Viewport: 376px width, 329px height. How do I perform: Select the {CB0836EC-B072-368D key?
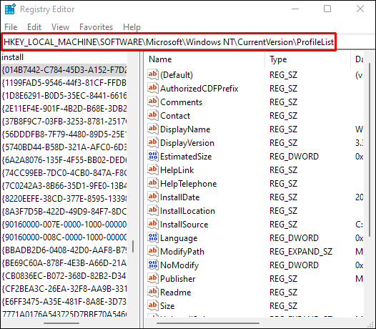coord(64,276)
